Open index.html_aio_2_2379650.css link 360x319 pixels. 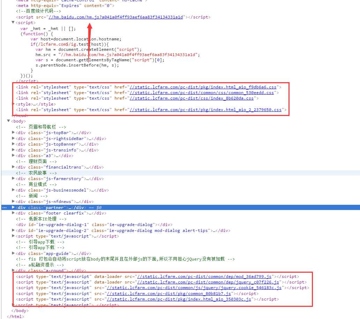(x=205, y=110)
